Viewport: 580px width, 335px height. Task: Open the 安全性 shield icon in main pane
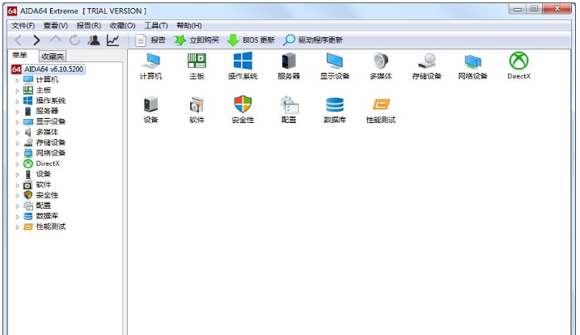pyautogui.click(x=243, y=109)
